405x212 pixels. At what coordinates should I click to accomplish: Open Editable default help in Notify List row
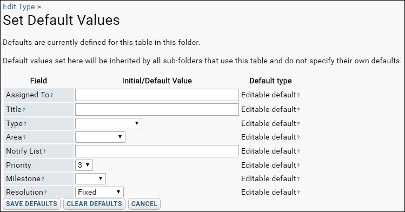point(298,151)
